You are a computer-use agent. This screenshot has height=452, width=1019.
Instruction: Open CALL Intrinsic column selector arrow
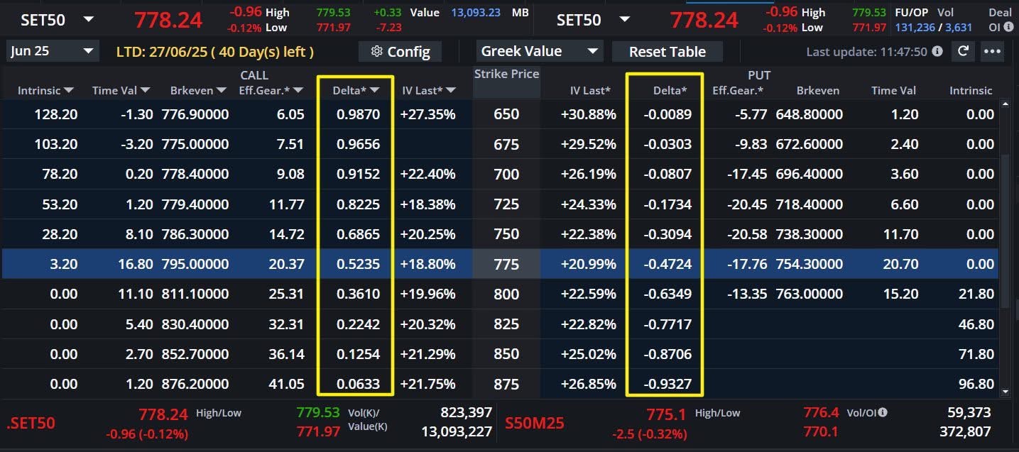pos(69,90)
